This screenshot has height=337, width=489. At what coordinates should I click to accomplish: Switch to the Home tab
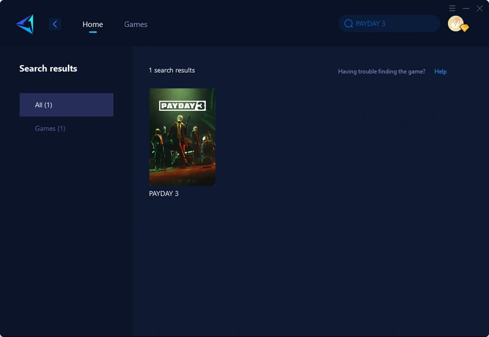pyautogui.click(x=92, y=25)
